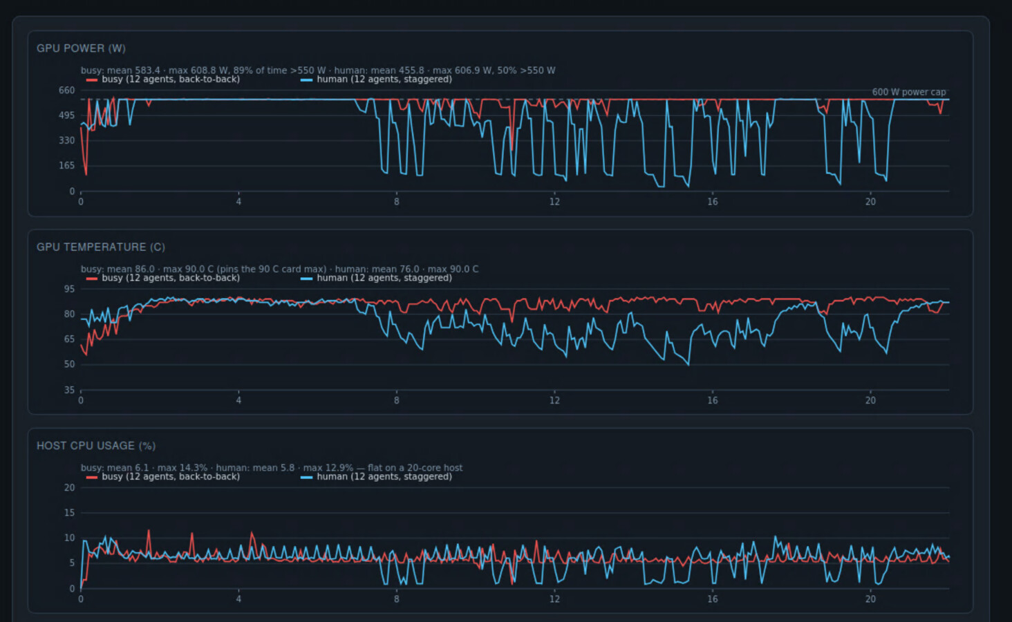The width and height of the screenshot is (1012, 622).
Task: Click x-axis tick 20 on Host CPU chart
Action: point(870,599)
